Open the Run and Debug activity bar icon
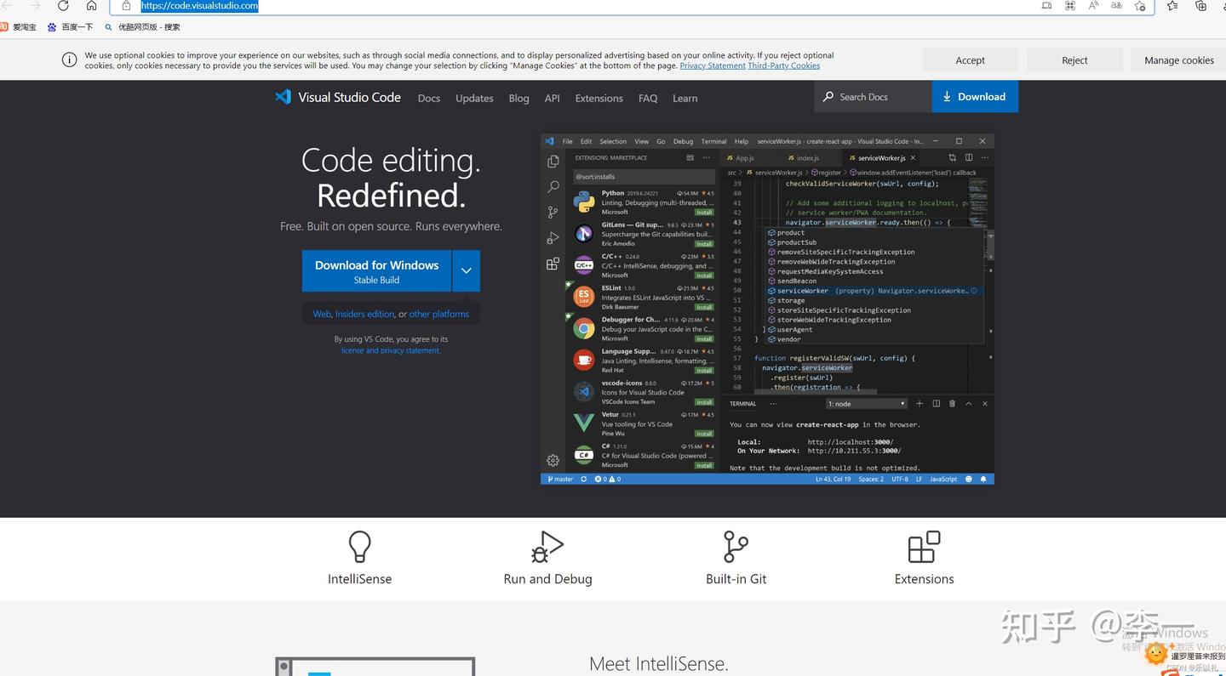This screenshot has height=676, width=1226. (x=553, y=238)
